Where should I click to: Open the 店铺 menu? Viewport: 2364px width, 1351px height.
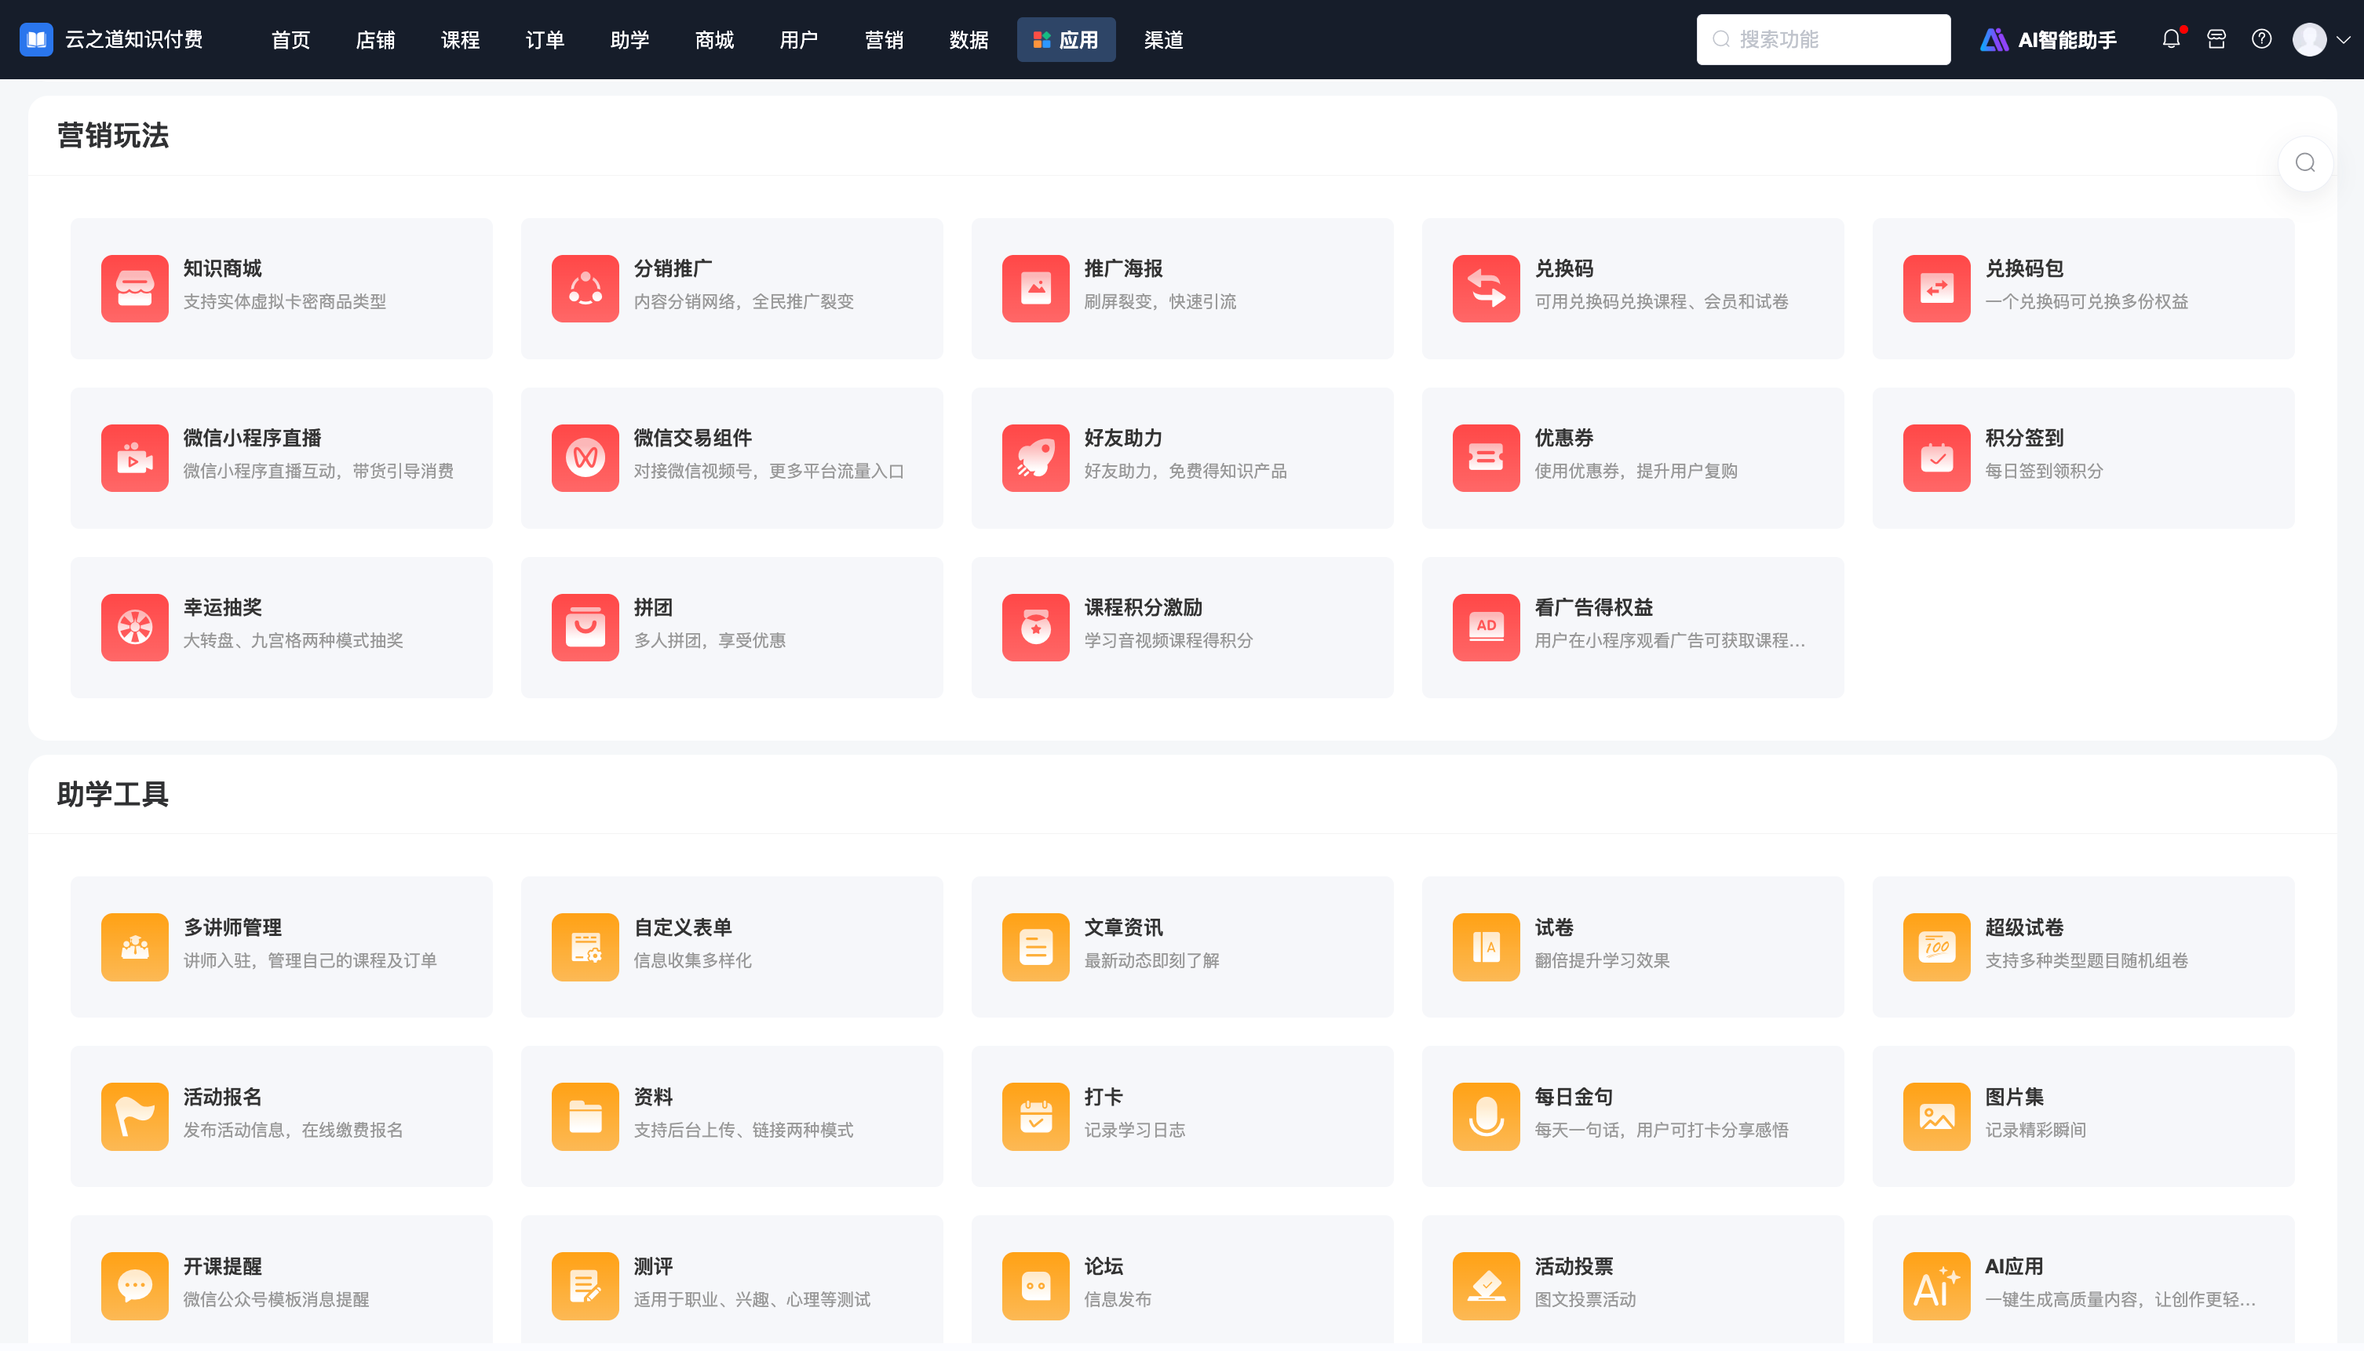(x=375, y=40)
